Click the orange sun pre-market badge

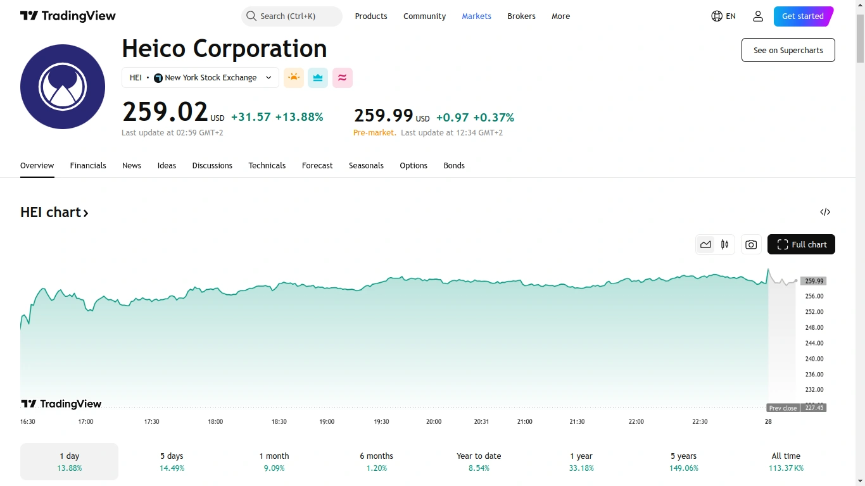click(x=294, y=78)
